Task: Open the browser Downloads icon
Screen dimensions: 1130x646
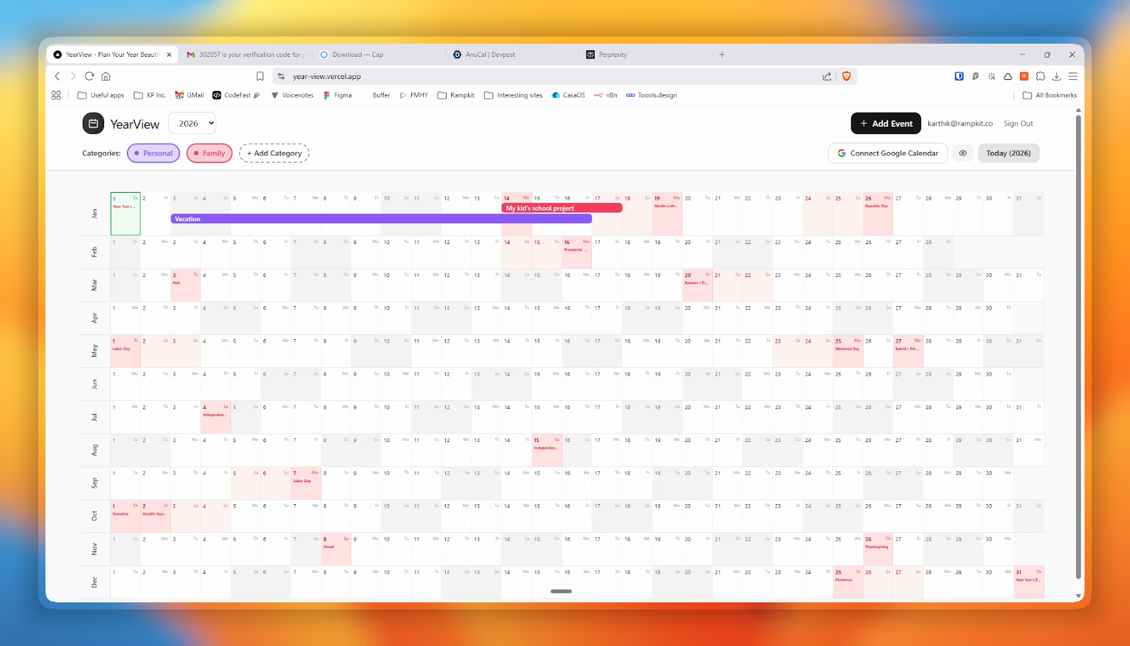Action: click(1057, 77)
